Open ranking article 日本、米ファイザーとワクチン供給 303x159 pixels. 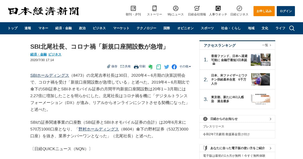click(229, 79)
